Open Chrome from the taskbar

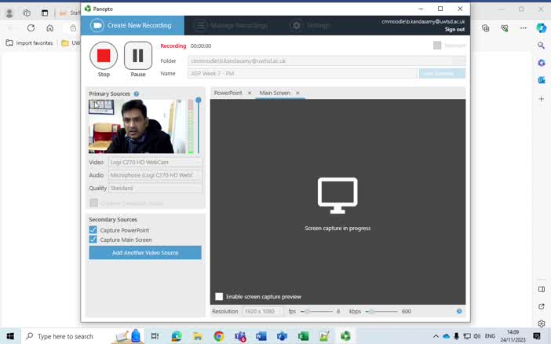(218, 336)
